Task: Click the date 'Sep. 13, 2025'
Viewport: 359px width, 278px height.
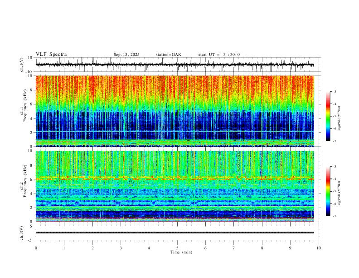Action: coord(126,55)
